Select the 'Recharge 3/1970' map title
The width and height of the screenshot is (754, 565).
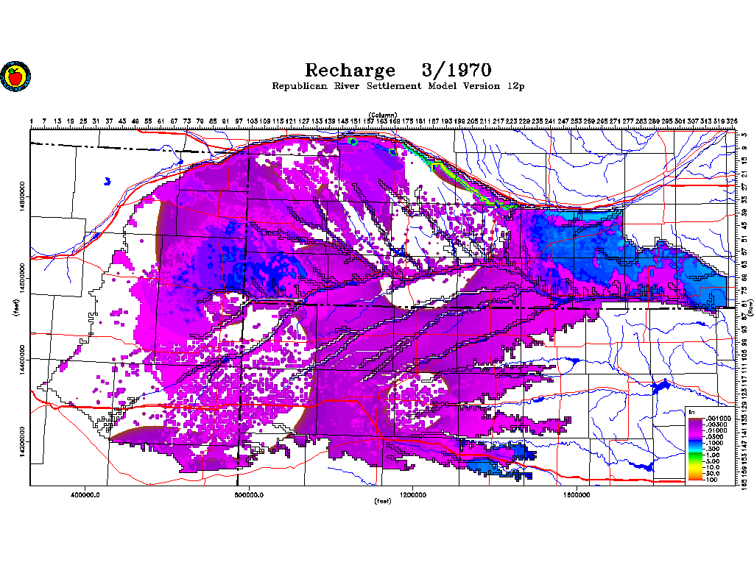(398, 70)
